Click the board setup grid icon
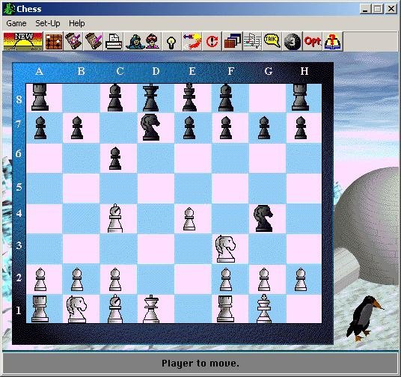 [54, 41]
